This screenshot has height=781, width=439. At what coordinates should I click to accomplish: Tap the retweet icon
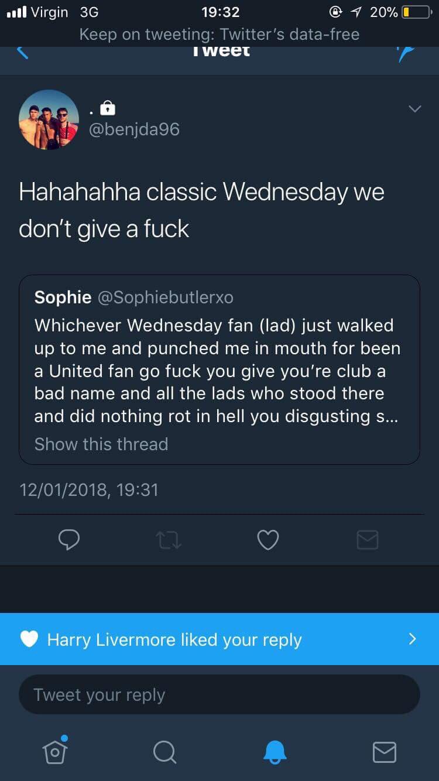169,540
